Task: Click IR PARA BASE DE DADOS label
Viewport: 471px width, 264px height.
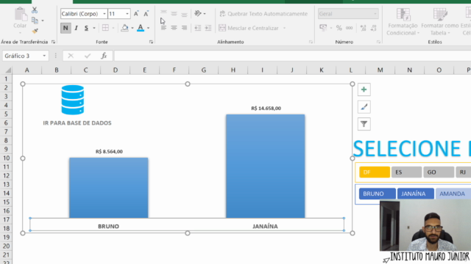Action: coord(77,123)
